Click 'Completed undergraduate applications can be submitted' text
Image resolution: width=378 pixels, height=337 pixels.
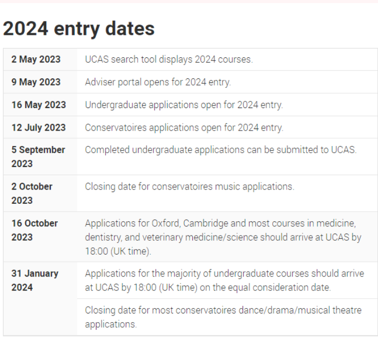point(221,150)
